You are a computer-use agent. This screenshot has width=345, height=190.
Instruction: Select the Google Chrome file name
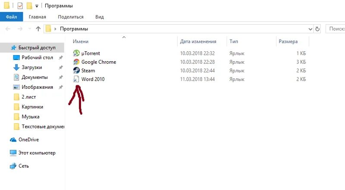click(x=99, y=62)
